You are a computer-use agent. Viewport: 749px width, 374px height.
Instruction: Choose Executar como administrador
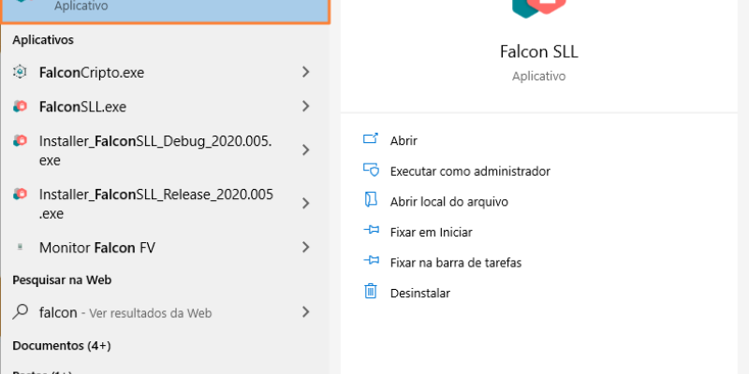[x=470, y=171]
